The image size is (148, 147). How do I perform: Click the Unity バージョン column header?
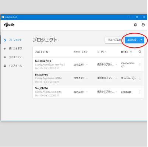80,52
